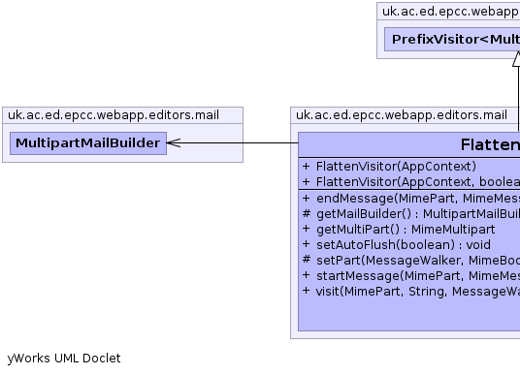This screenshot has height=375, width=520.
Task: Click the visit(MimePart, String method row
Action: point(411,292)
